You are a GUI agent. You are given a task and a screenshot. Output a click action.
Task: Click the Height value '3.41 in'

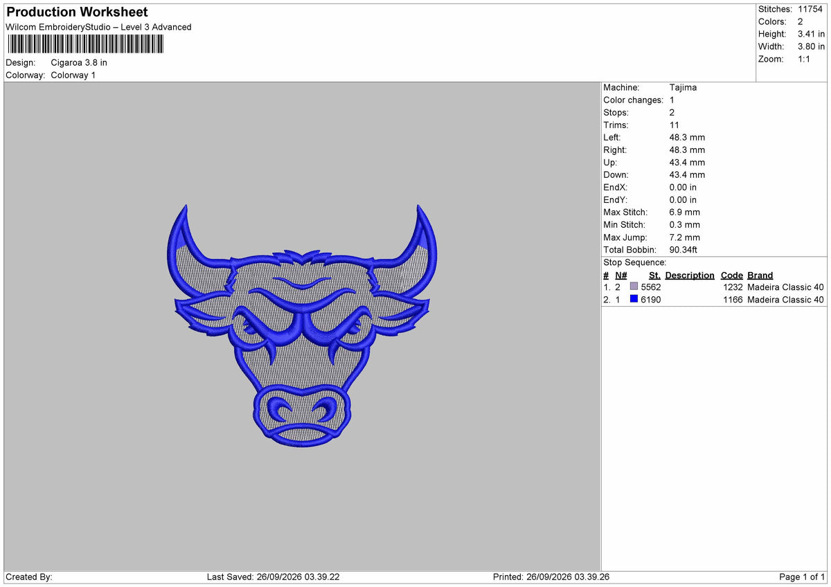point(811,34)
